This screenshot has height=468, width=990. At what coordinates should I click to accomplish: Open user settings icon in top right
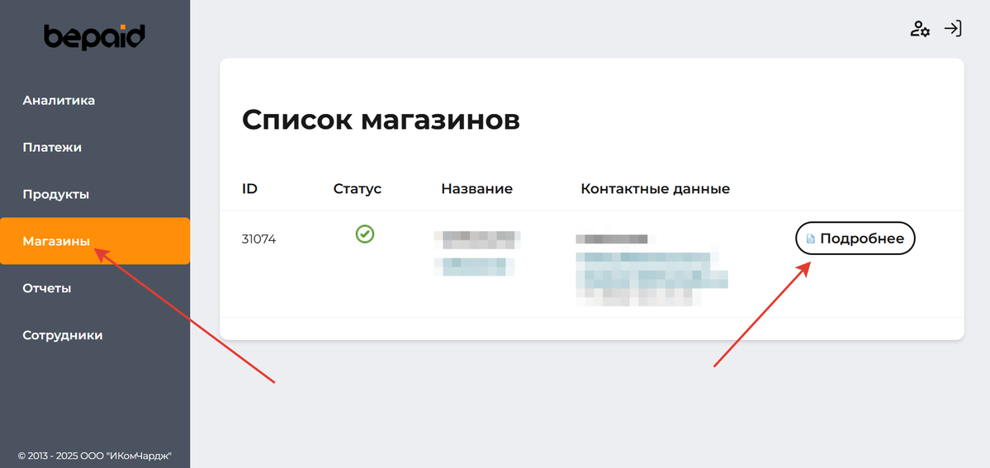tap(919, 29)
